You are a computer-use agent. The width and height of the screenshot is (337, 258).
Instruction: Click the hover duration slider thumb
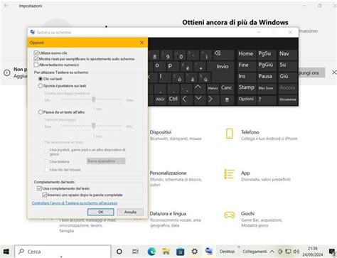(x=94, y=100)
